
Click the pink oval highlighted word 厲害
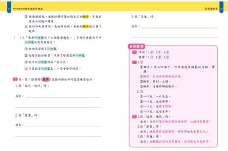click(x=46, y=80)
